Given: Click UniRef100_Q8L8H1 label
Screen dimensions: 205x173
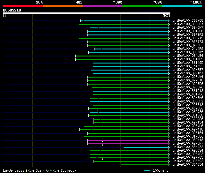Looking at the screenshot, I should pyautogui.click(x=188, y=102).
